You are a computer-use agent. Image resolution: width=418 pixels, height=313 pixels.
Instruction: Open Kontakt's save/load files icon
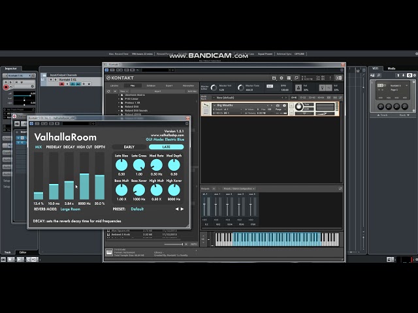[x=274, y=78]
